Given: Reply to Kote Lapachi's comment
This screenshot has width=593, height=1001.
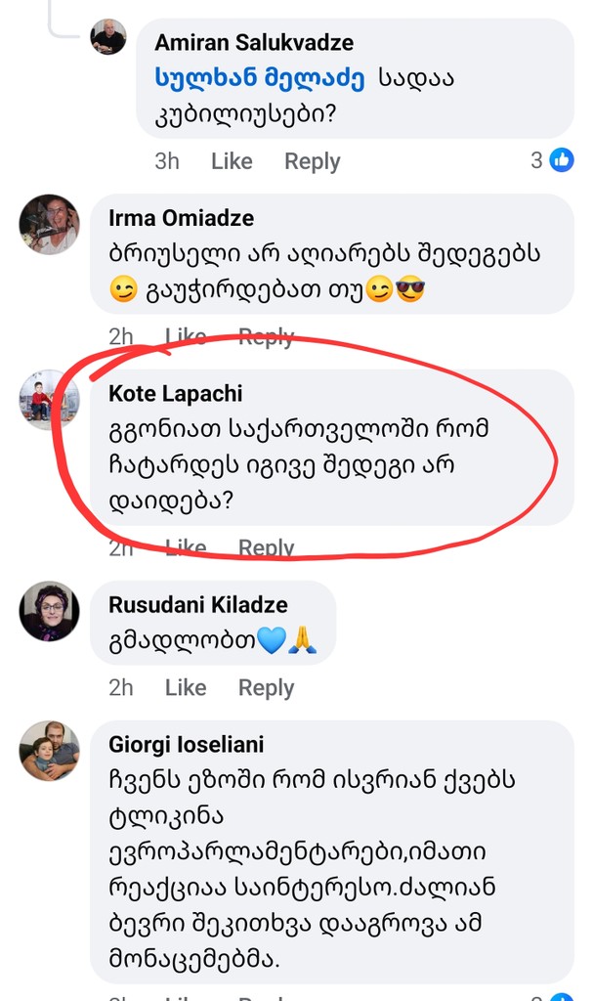Looking at the screenshot, I should [x=266, y=547].
